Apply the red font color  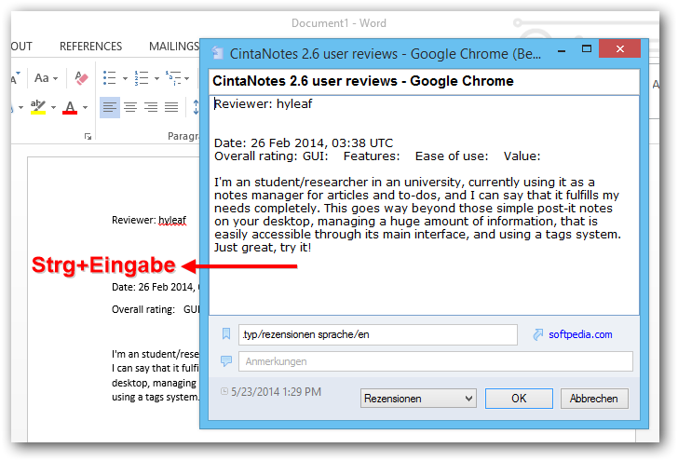click(70, 107)
